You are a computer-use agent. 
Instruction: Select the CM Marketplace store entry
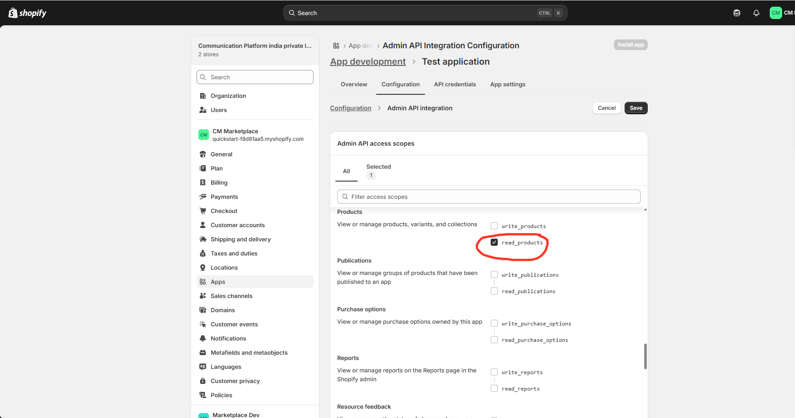pos(255,135)
